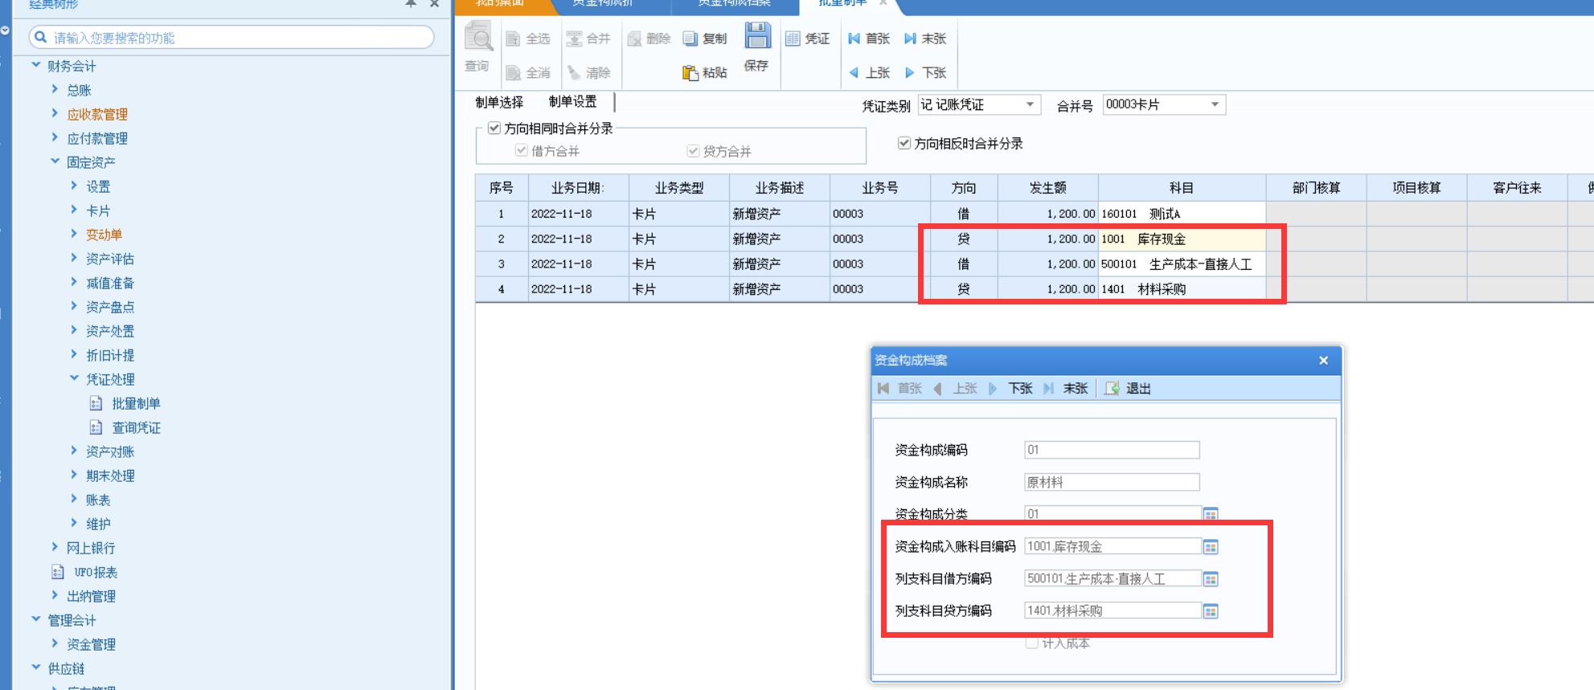Open lookup icon beside 资金构成入账科目编码 field
1594x690 pixels.
tap(1211, 547)
